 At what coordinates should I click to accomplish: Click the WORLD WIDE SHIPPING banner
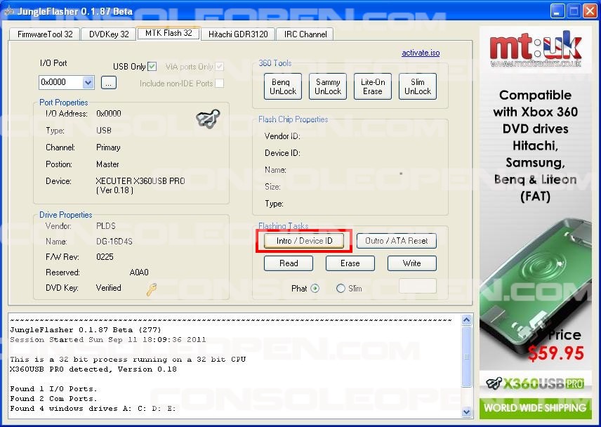535,408
